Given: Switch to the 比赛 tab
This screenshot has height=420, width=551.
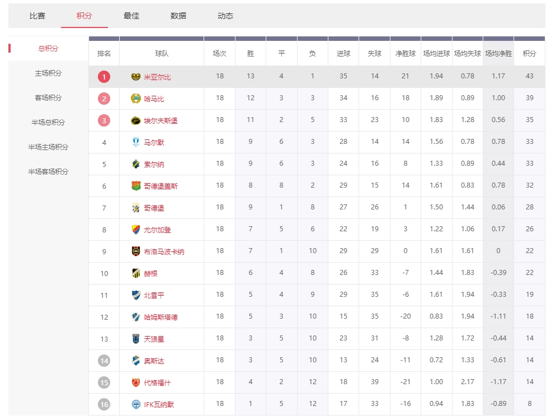Looking at the screenshot, I should click(37, 16).
